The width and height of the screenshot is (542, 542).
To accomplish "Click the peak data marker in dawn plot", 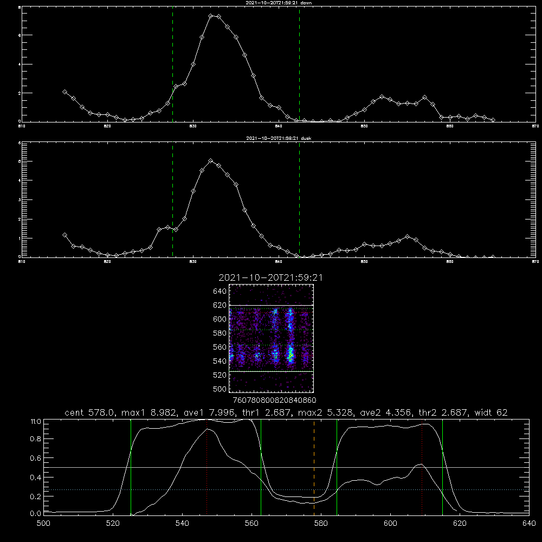I will tap(210, 16).
